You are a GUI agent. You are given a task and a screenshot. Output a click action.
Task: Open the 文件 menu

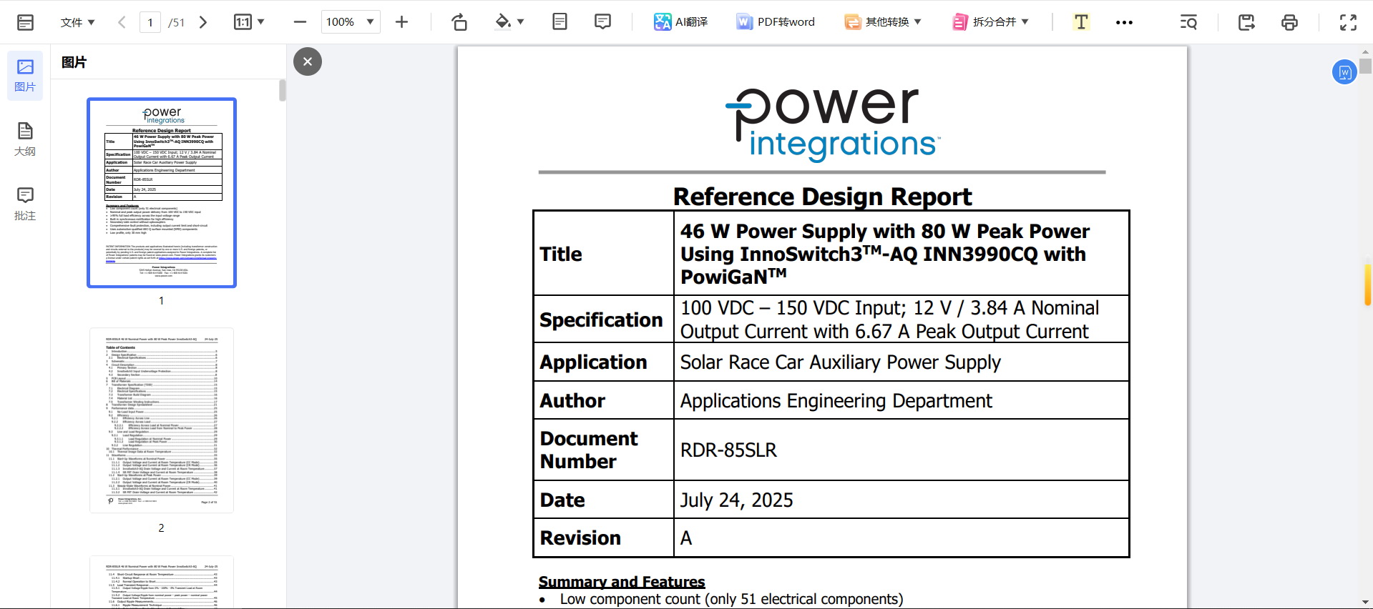pos(77,22)
